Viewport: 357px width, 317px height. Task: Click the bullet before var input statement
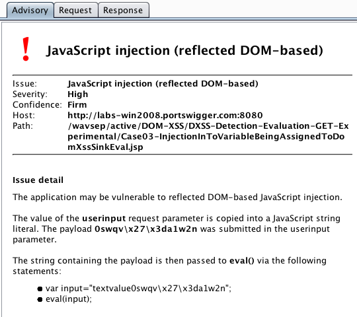tap(40, 289)
